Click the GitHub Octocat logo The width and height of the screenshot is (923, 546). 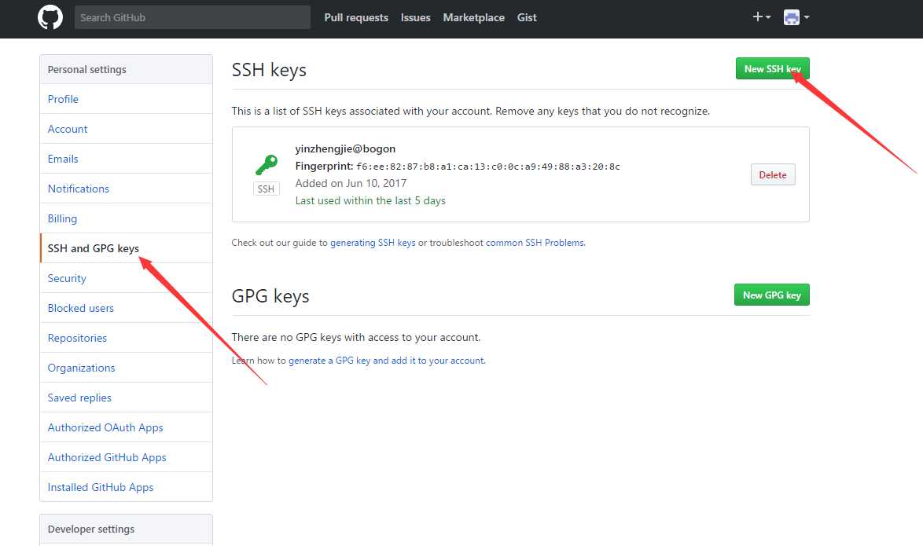(x=50, y=17)
